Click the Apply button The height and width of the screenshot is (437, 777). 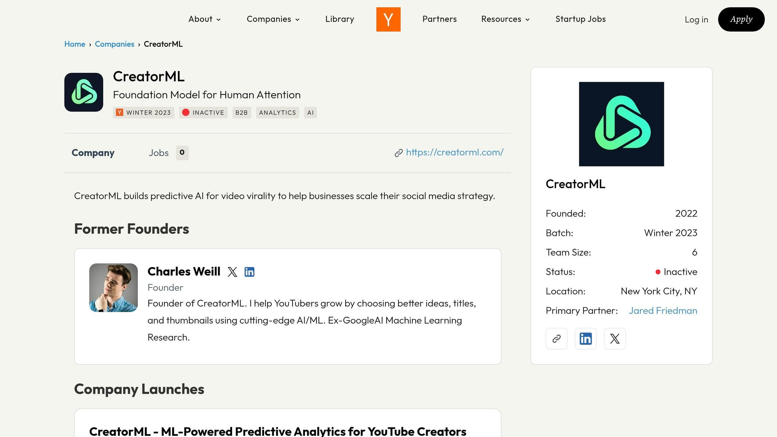click(741, 19)
